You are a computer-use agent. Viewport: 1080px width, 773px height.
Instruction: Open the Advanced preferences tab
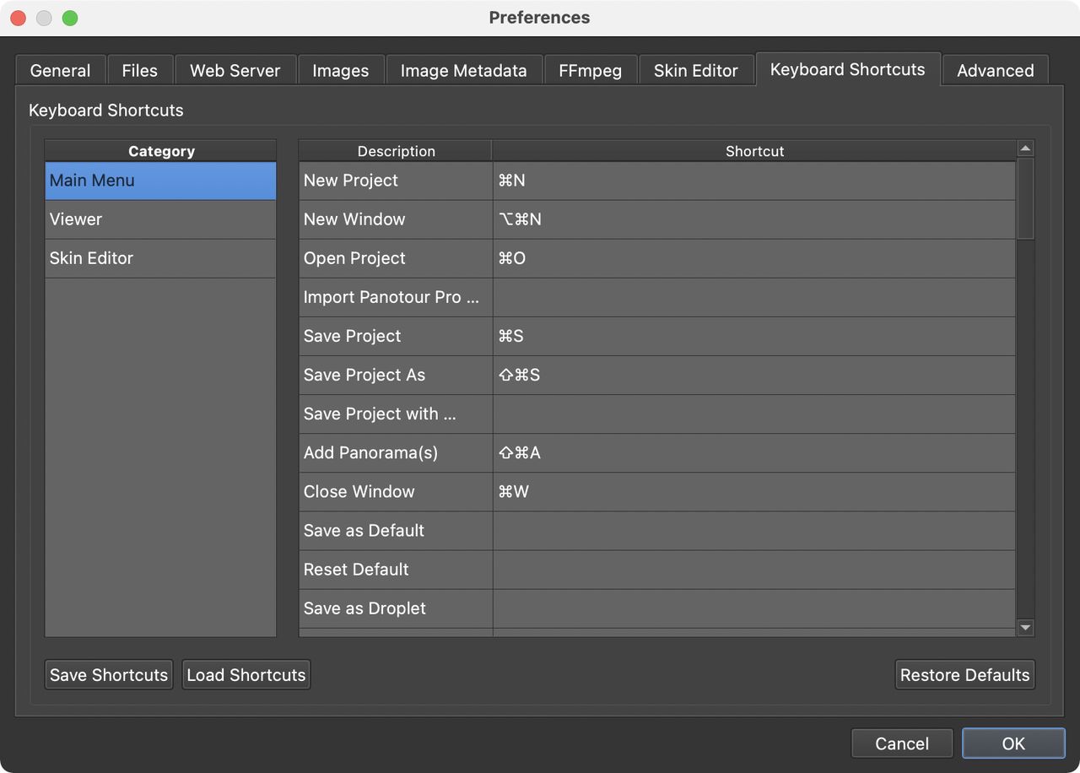995,70
